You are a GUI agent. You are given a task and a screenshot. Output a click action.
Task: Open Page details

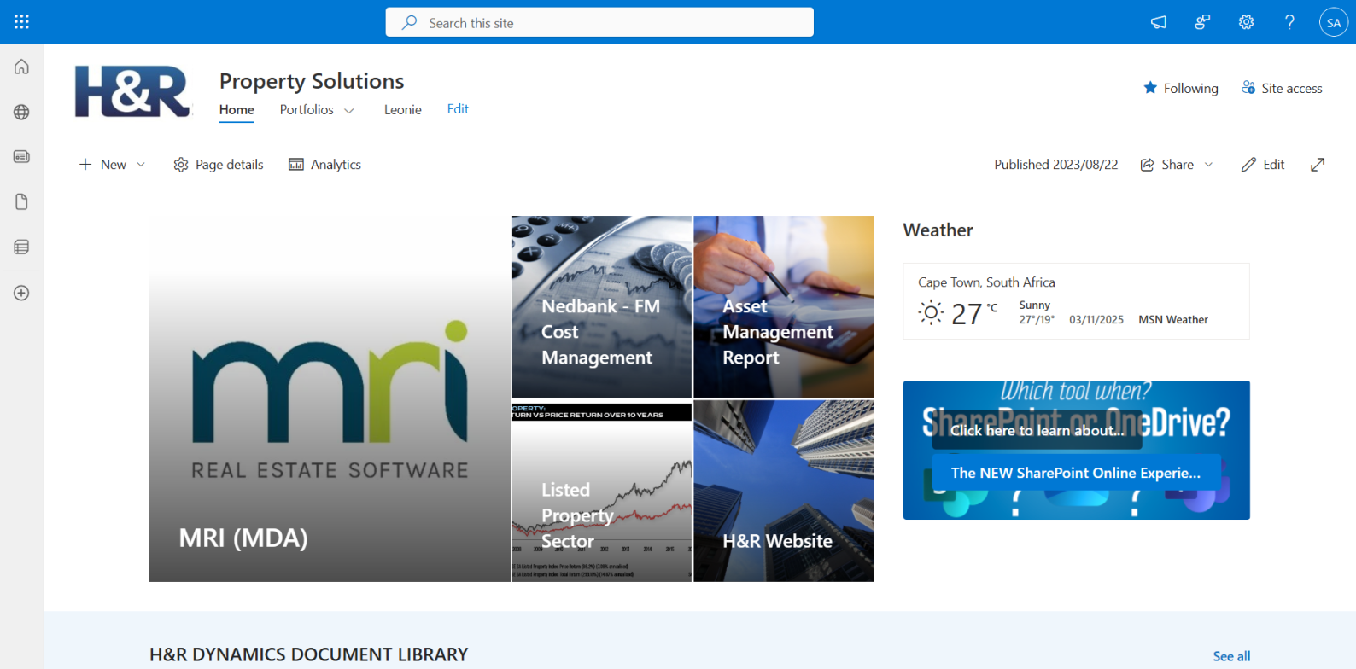coord(219,165)
